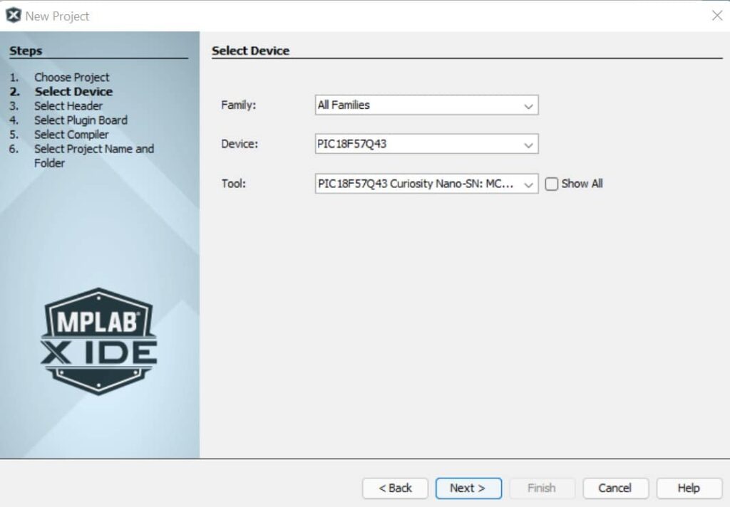
Task: Click the MPLAB X IDE shield logo
Action: (x=99, y=341)
